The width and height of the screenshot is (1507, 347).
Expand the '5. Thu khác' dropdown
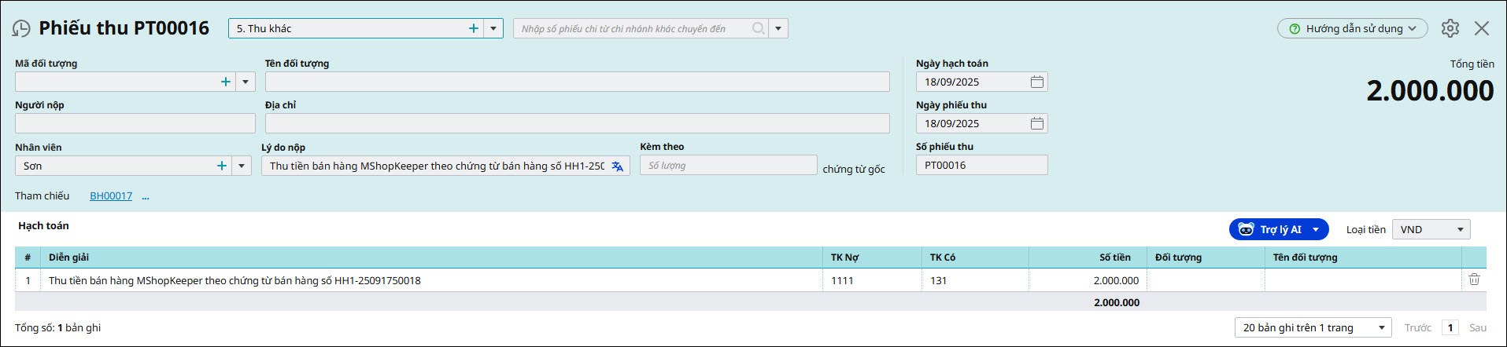click(493, 28)
